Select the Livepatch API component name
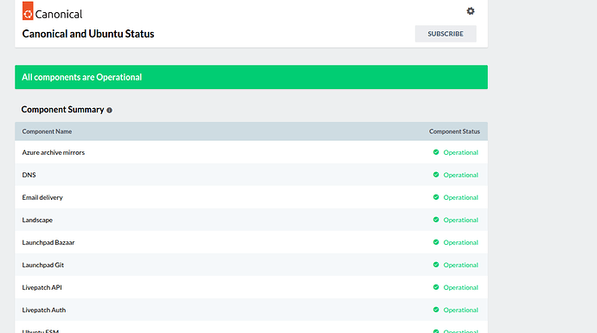 point(42,287)
